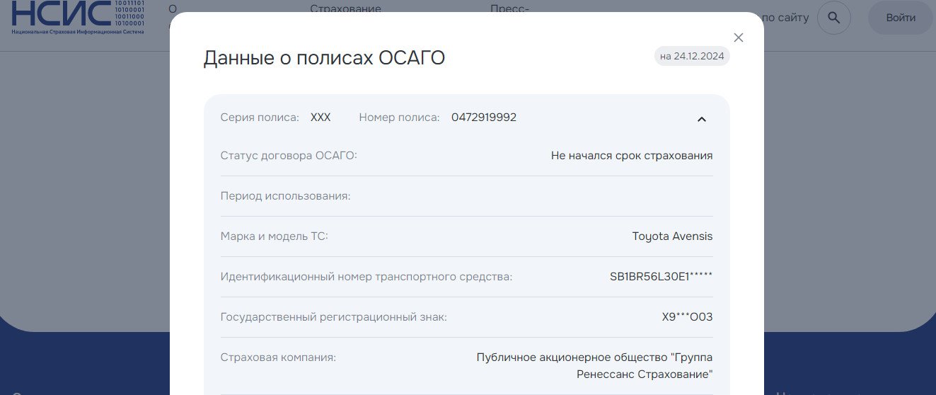Click the 'Период использования:' label
Image resolution: width=936 pixels, height=395 pixels.
(x=285, y=196)
